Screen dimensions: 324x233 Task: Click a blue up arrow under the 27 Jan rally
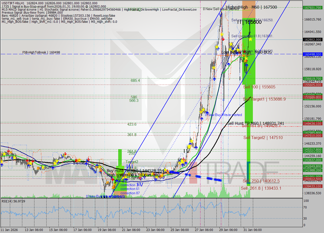point(214,79)
